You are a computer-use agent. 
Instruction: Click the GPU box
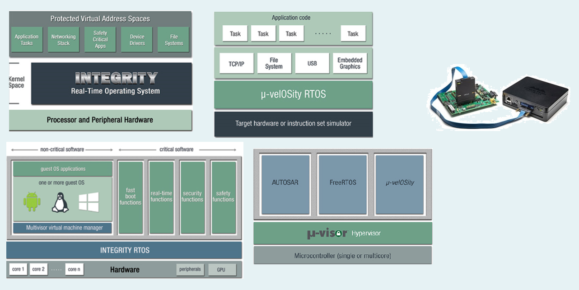coord(221,270)
